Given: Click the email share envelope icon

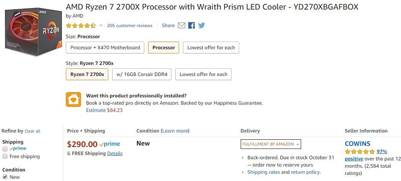Looking at the screenshot, I should click(x=182, y=26).
